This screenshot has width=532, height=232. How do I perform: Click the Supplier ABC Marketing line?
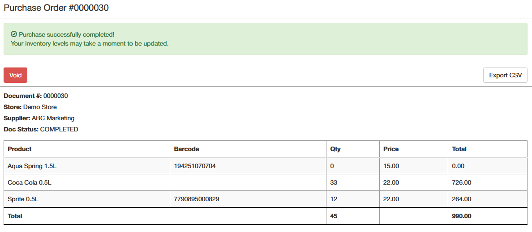click(x=39, y=118)
